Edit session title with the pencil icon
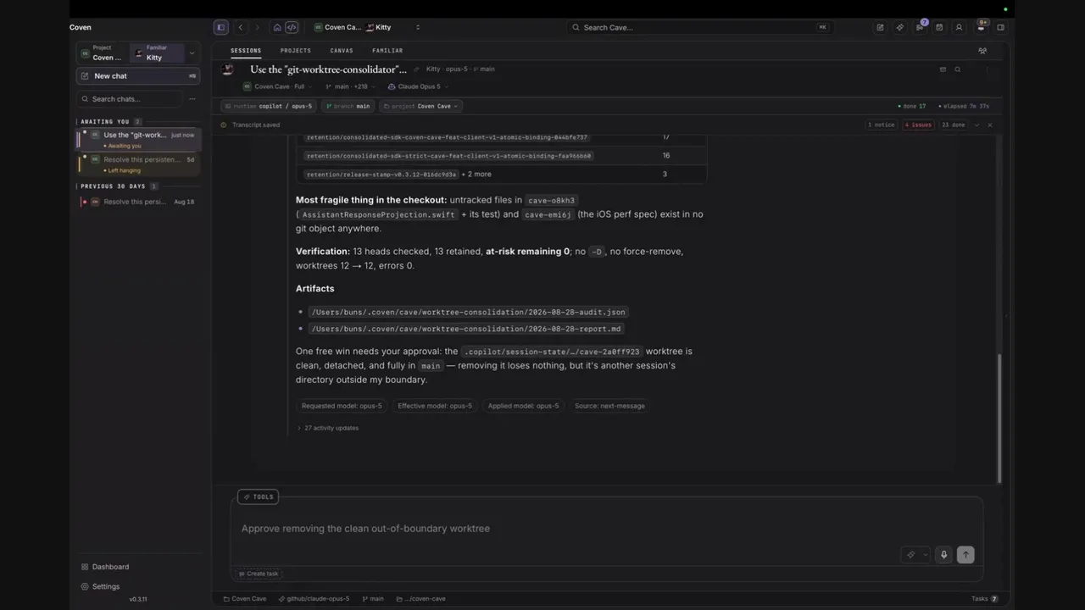Viewport: 1085px width, 610px height. click(x=416, y=69)
